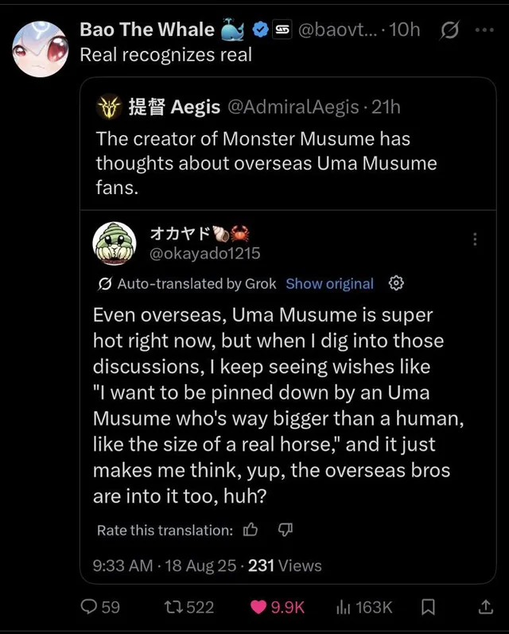Viewport: 509px width, 634px height.
Task: Click the affiliate badge next to verified checkmark
Action: point(282,30)
